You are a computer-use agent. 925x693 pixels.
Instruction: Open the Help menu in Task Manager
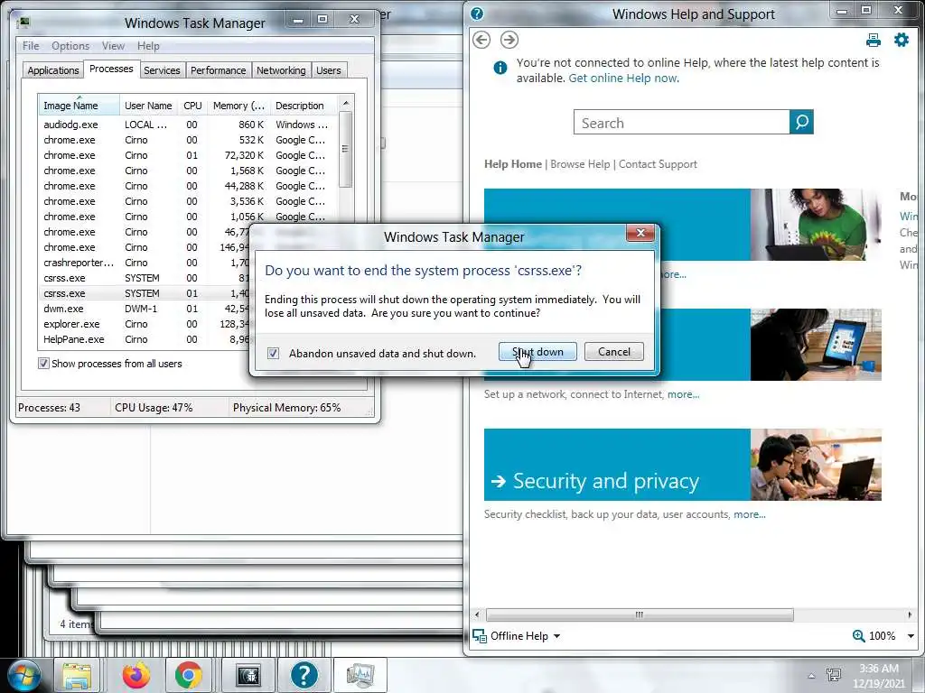click(x=148, y=45)
